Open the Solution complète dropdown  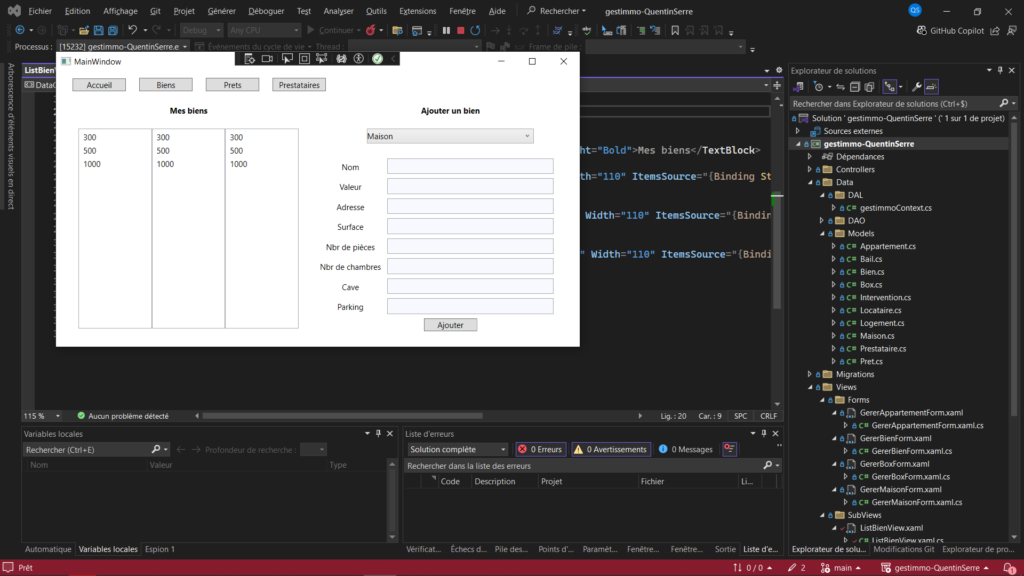coord(458,450)
